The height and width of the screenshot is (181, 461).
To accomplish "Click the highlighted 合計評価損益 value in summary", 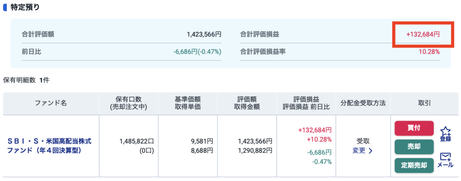I will 423,34.
